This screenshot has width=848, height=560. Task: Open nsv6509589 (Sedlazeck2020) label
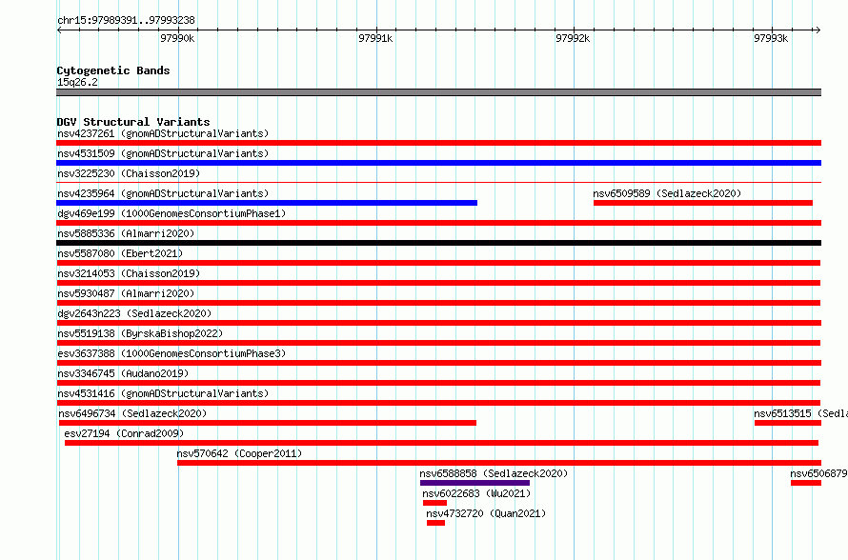667,193
